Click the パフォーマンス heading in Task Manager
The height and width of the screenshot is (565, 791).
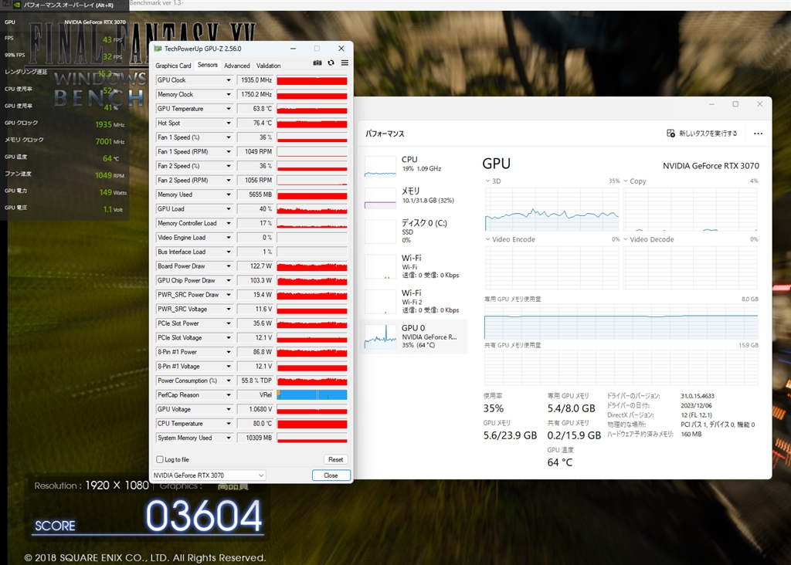tap(385, 134)
